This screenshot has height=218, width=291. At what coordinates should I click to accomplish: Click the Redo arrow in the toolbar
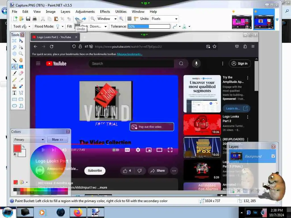click(x=84, y=19)
